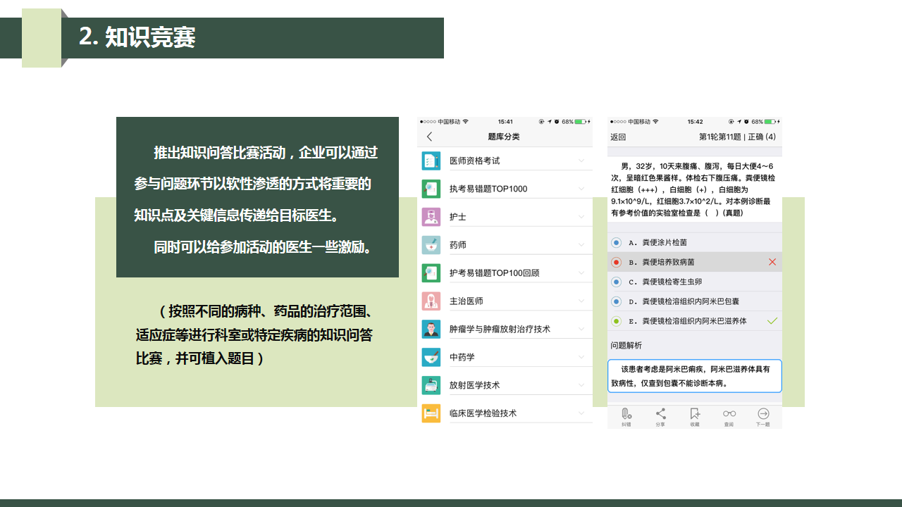Image resolution: width=902 pixels, height=507 pixels.
Task: Tap the pink 主治医师 doctor icon
Action: click(431, 301)
